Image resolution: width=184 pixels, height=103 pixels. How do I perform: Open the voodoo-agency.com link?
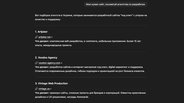49,63
